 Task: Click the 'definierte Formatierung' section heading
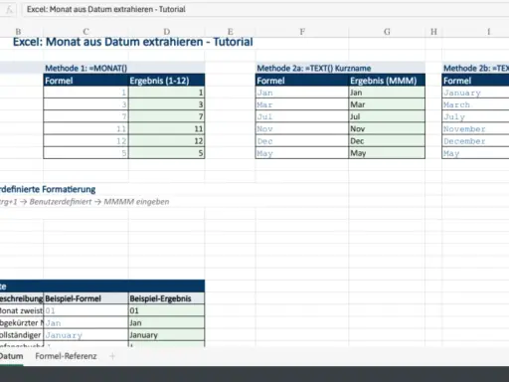[48, 189]
